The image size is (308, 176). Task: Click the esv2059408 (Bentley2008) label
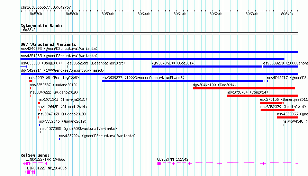pyautogui.click(x=54, y=78)
